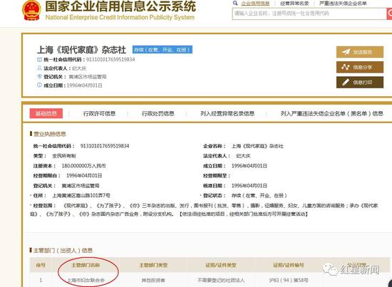392x287 pixels.
Task: Open the 信息打印 print information button
Action: tap(360, 83)
